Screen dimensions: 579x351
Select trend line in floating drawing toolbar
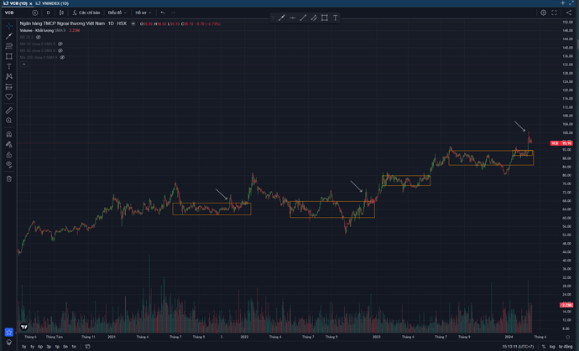pos(281,18)
